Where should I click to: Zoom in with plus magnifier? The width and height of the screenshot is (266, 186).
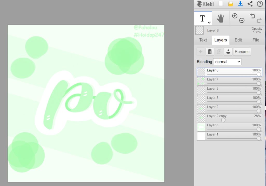point(235,16)
